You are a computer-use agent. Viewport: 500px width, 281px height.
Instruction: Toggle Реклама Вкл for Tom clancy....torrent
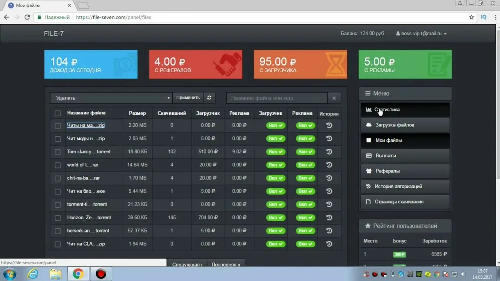305,151
